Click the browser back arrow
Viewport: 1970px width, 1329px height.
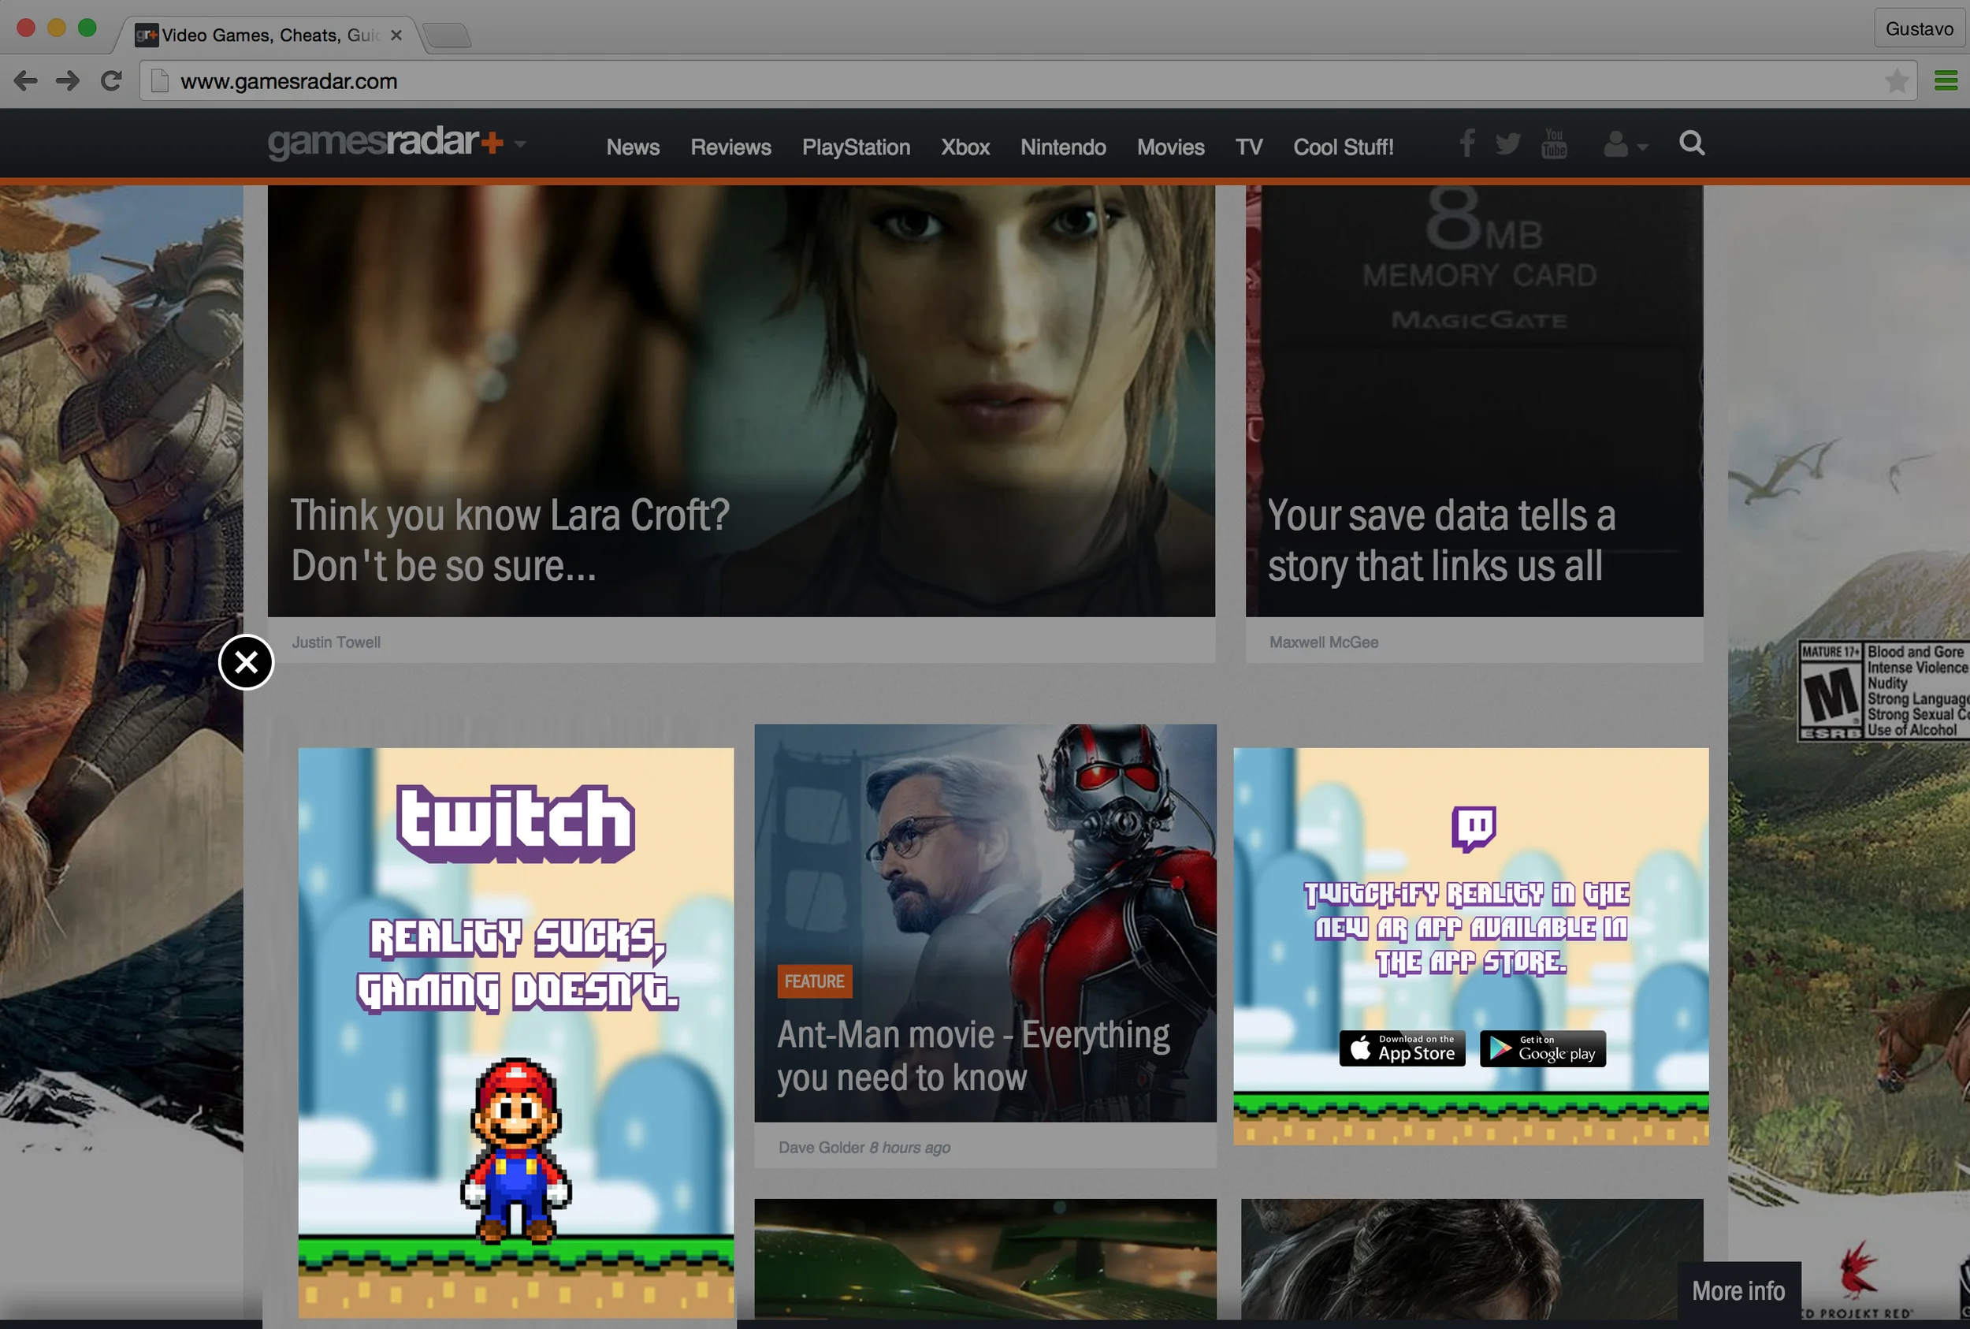(x=26, y=81)
